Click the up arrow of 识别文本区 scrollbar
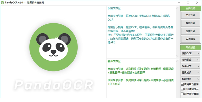This screenshot has width=202, height=102. 177,8
